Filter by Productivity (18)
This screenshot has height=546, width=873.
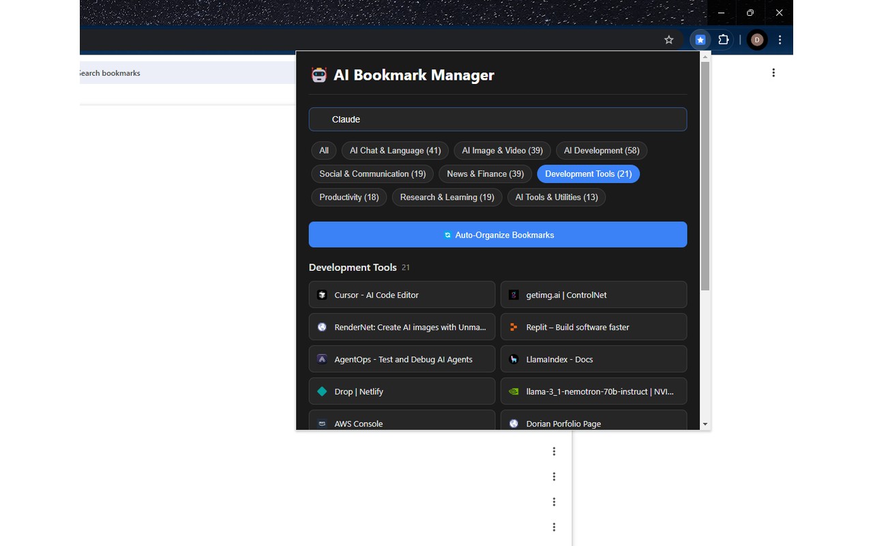click(349, 197)
